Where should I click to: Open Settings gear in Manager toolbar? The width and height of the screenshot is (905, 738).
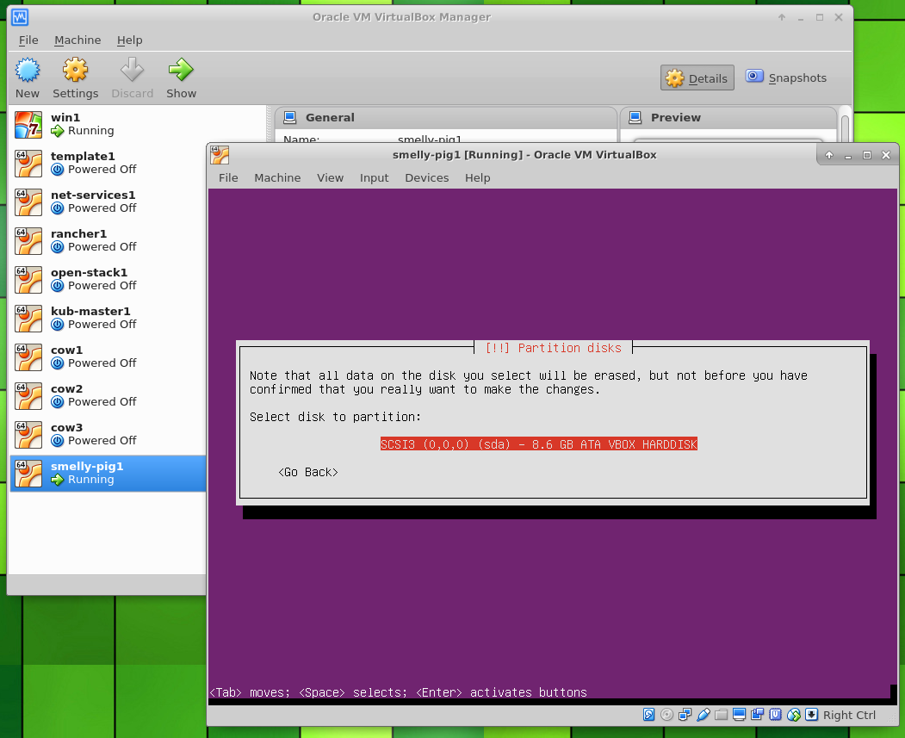75,70
